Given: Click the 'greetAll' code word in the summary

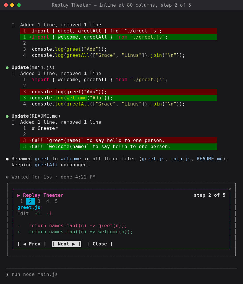Looking at the screenshot, I should 46,165.
